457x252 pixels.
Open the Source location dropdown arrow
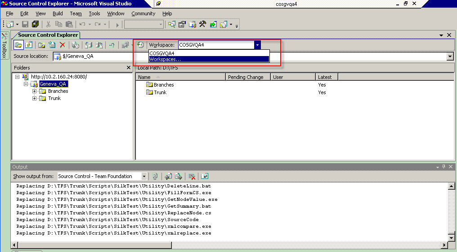click(x=450, y=56)
